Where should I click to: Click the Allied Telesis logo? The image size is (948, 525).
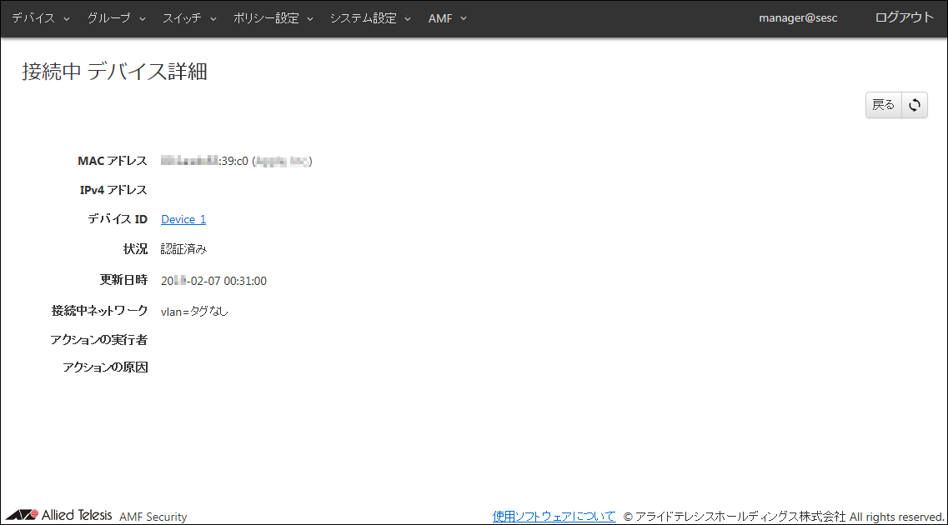point(59,515)
